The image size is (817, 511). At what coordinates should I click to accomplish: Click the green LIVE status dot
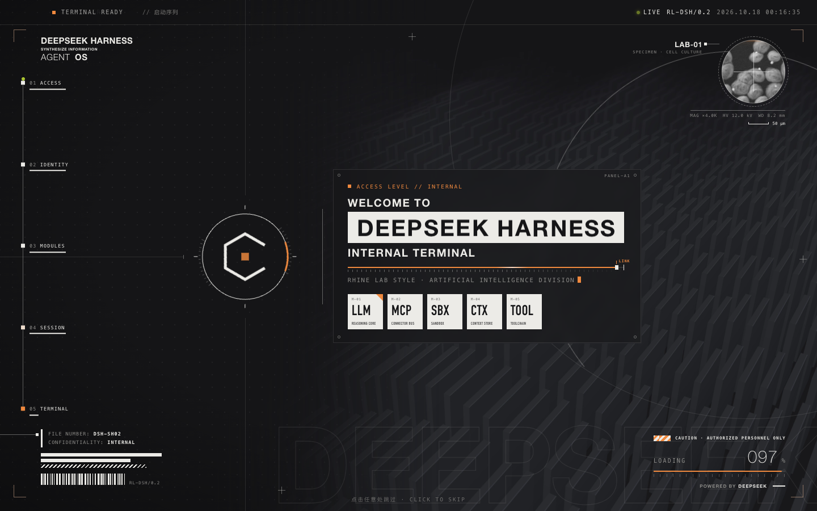click(638, 12)
